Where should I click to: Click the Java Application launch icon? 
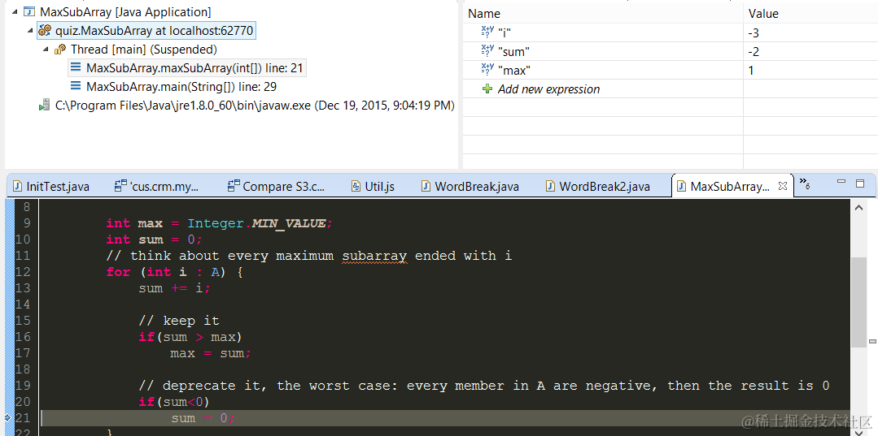[x=28, y=11]
